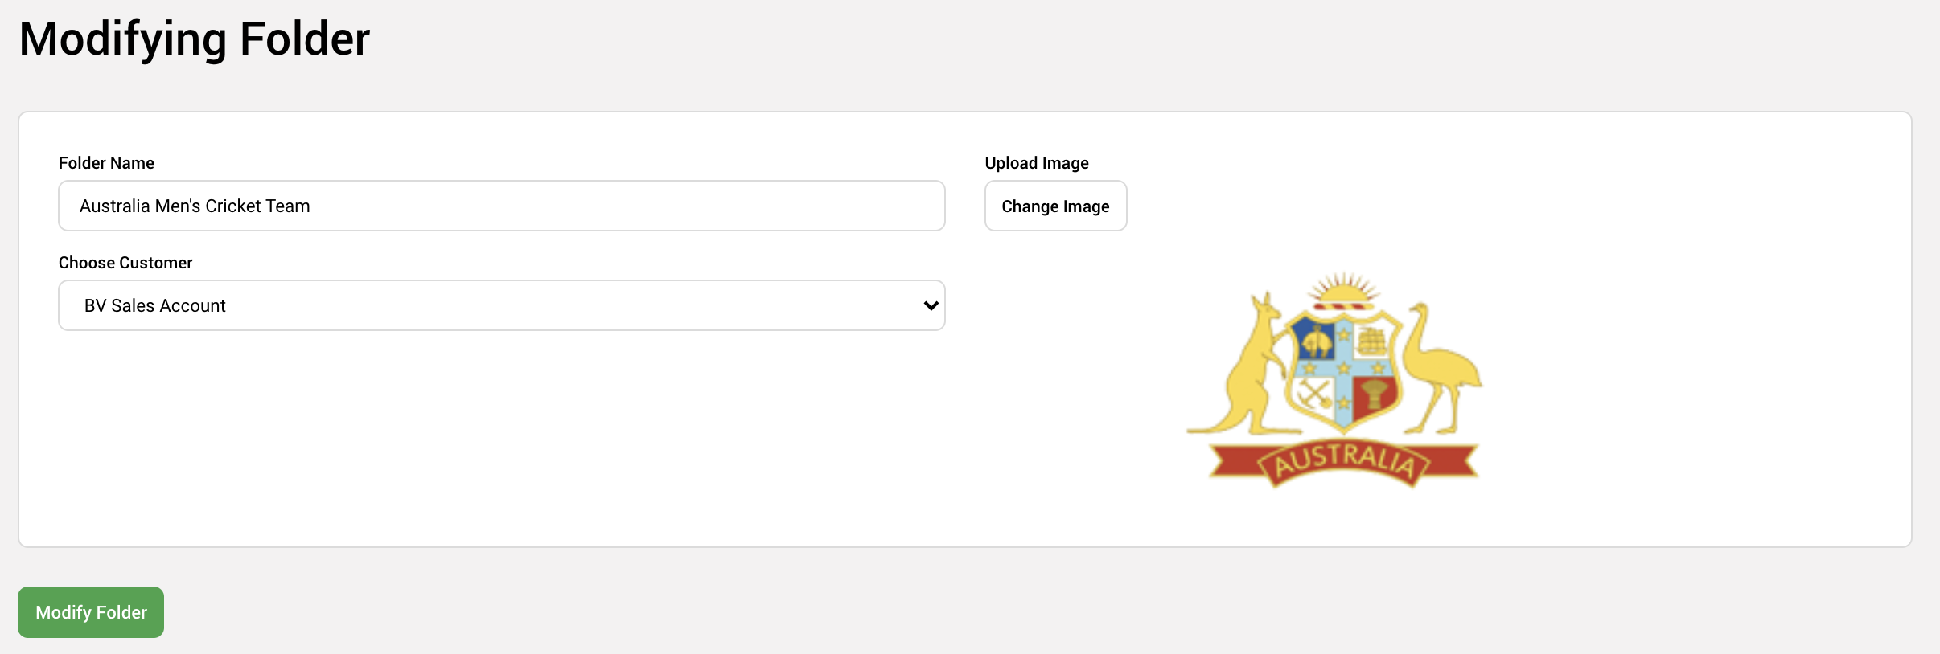Click the rising sun atop the shield
The image size is (1940, 654).
(1343, 291)
